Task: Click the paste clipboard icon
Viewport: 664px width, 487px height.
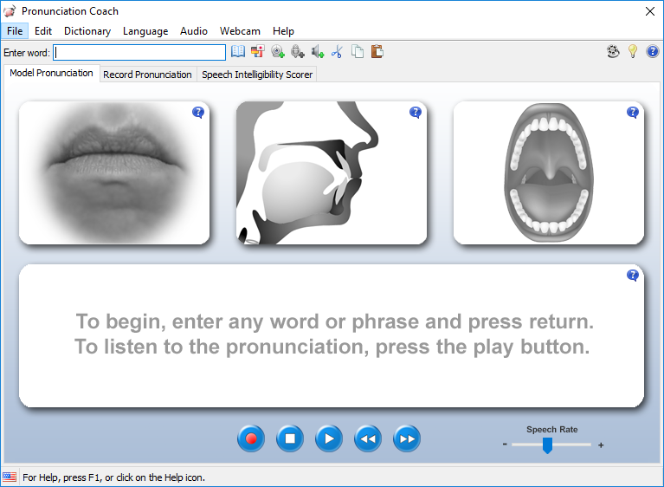Action: click(377, 52)
